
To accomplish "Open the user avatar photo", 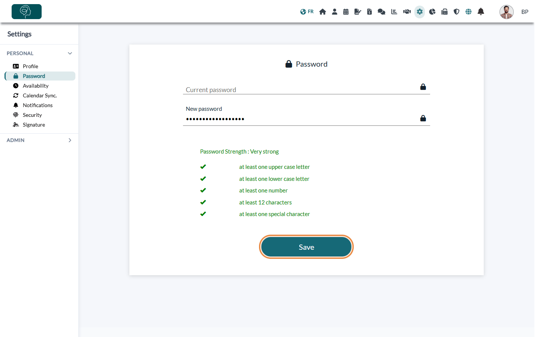I will point(506,12).
